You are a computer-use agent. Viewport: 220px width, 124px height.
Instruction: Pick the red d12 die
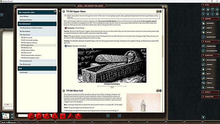click(39, 116)
